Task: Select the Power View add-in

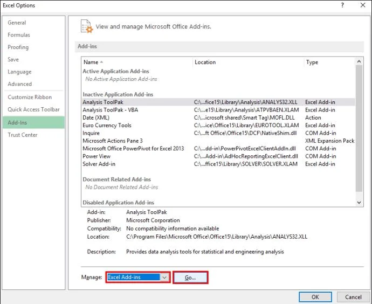Action: (218, 156)
